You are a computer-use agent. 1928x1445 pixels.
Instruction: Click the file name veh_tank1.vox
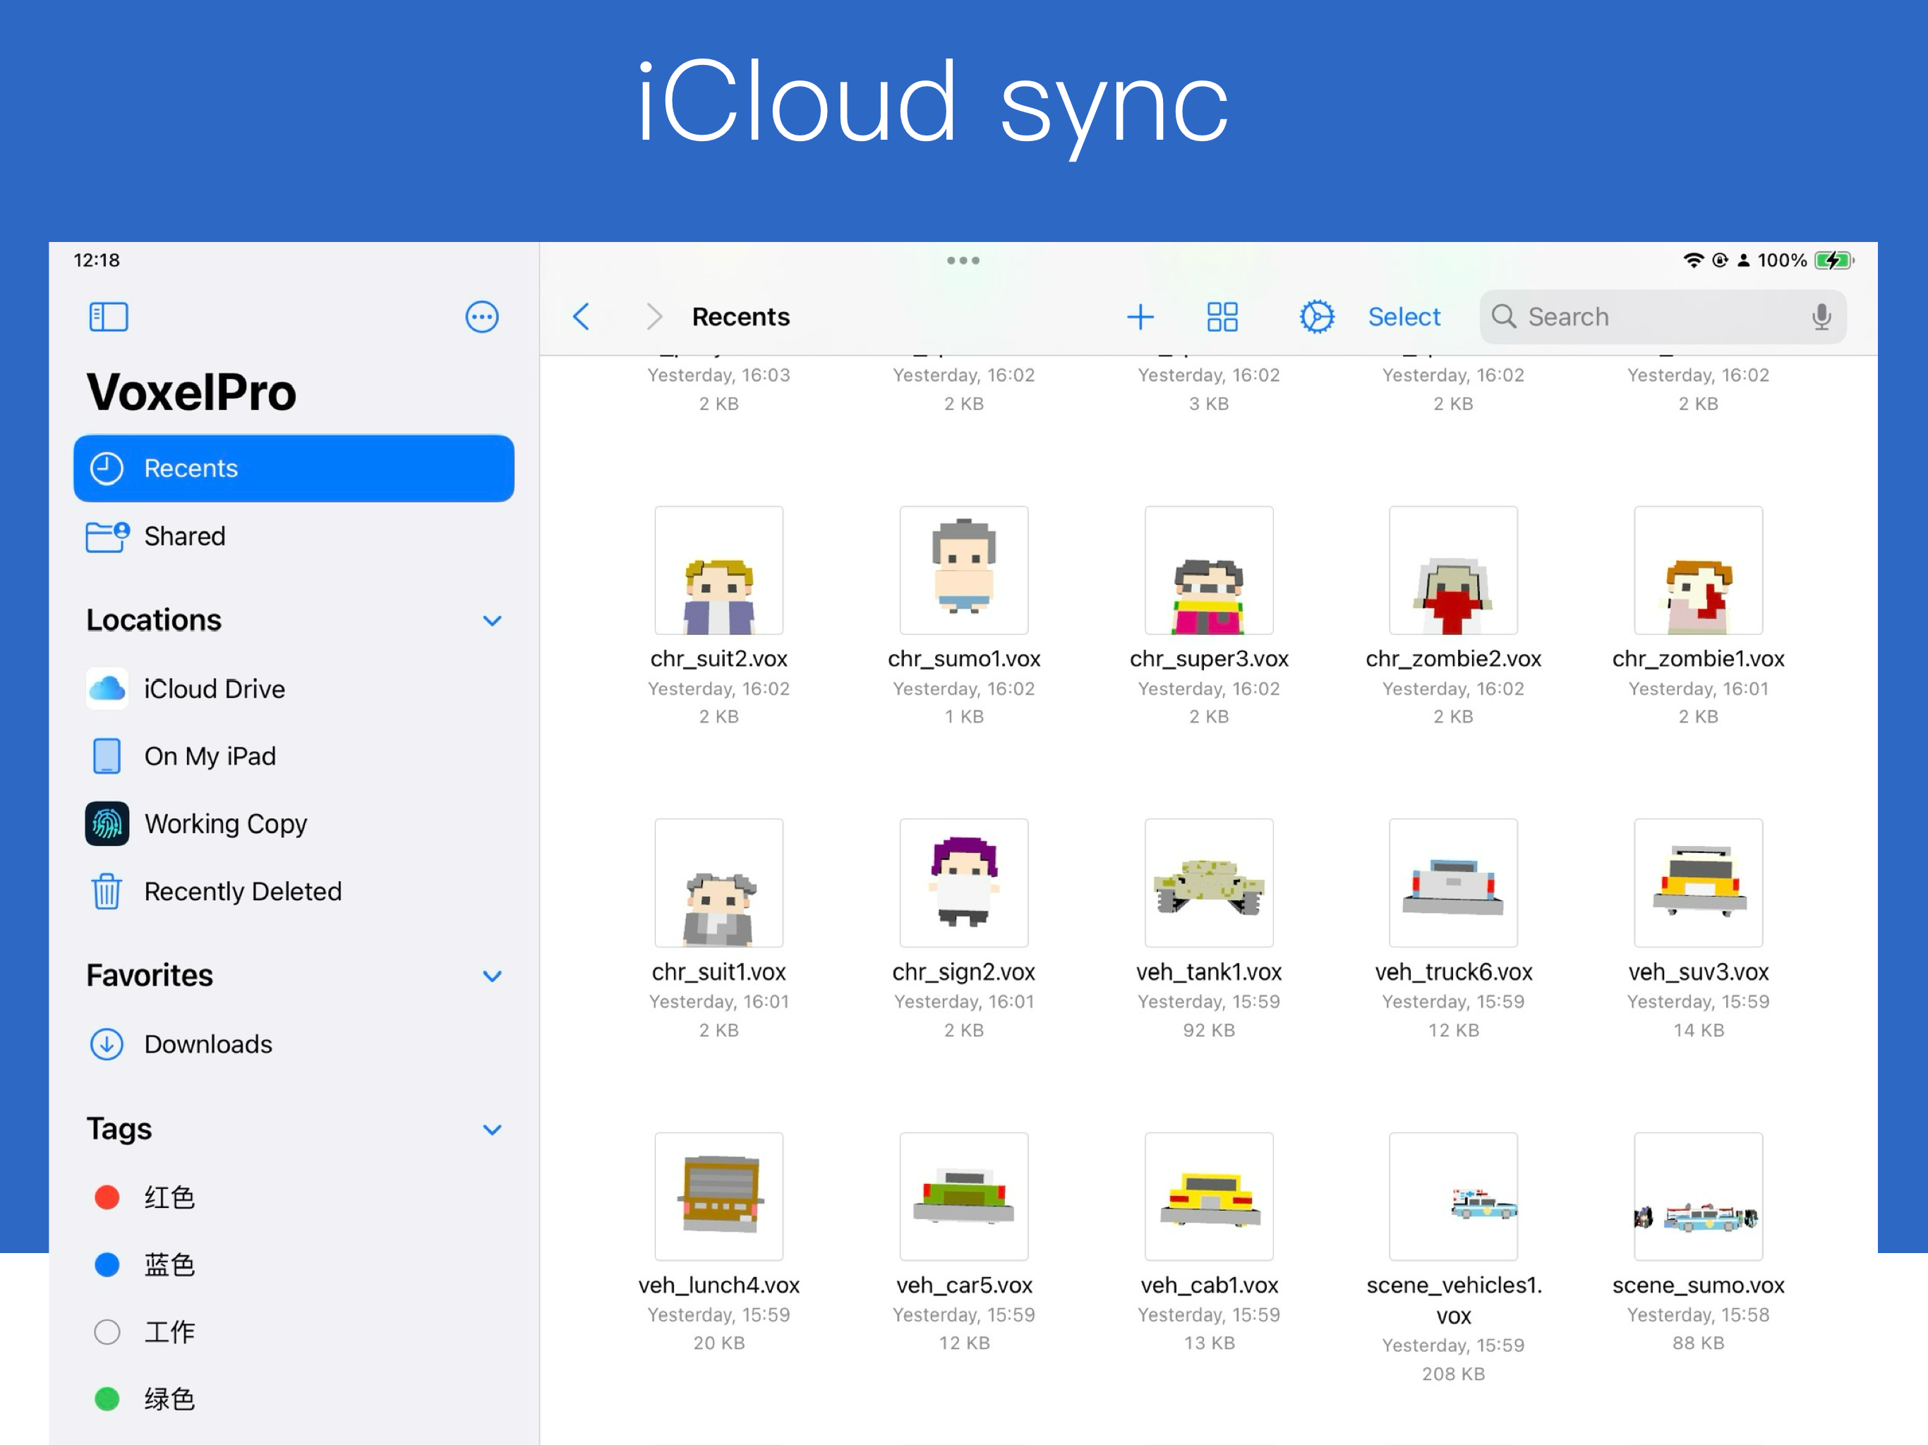[x=1209, y=972]
